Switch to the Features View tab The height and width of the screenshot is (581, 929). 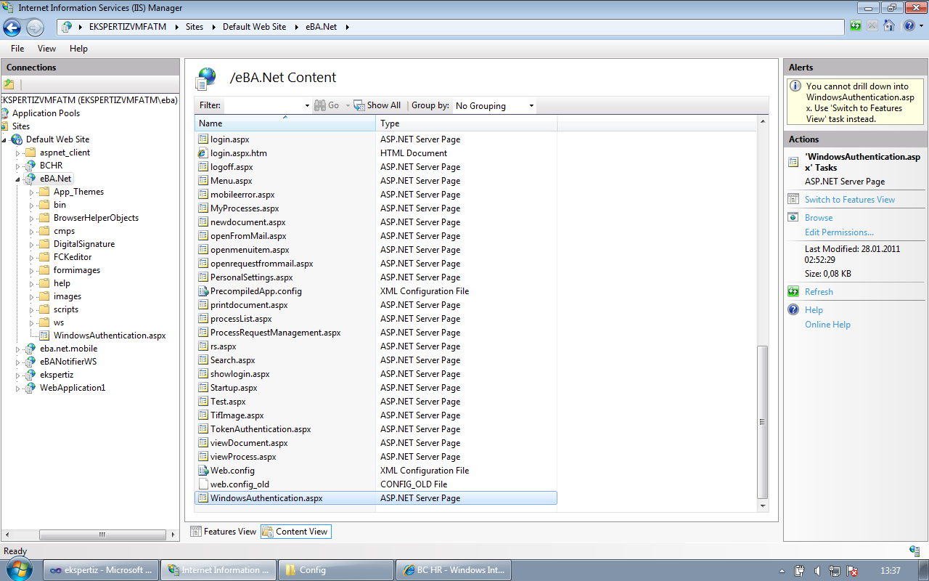tap(223, 532)
